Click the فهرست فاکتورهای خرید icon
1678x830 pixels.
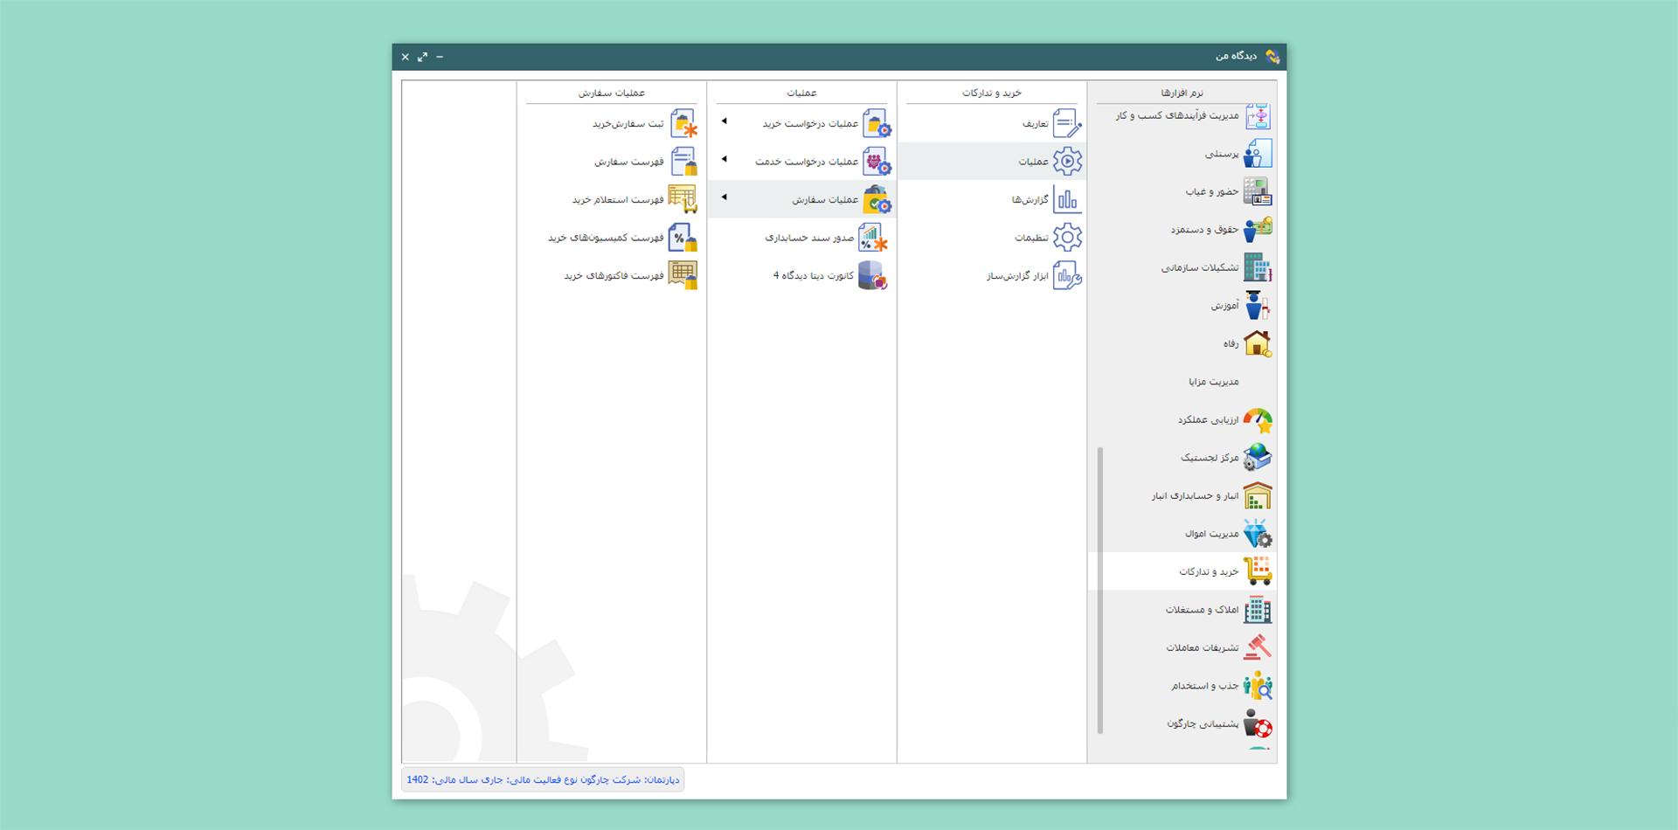[683, 275]
